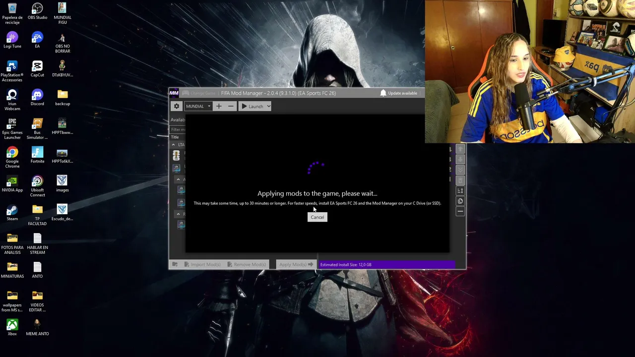
Task: Select the Xbox desktop shortcut
Action: (x=12, y=328)
